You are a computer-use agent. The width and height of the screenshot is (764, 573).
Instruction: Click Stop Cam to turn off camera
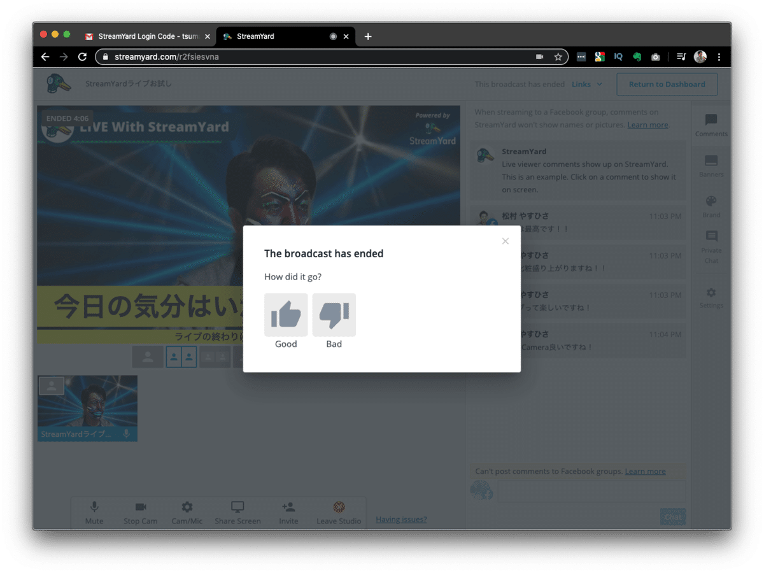[x=141, y=513]
